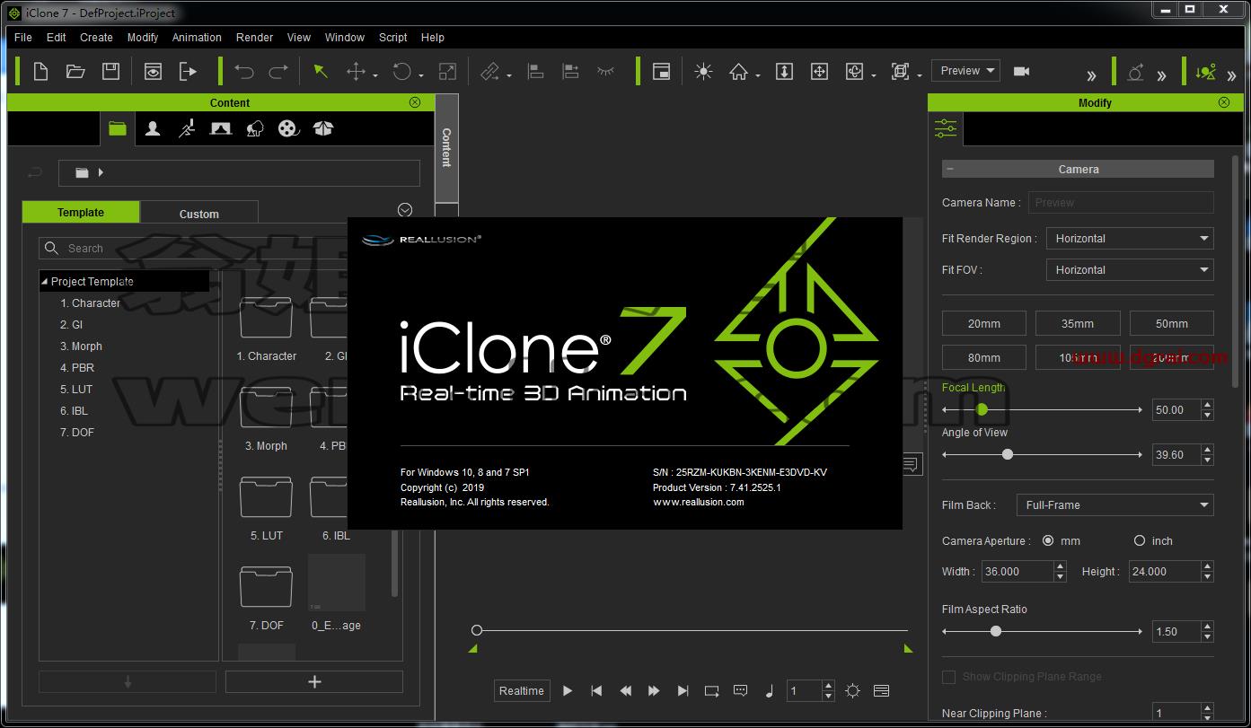
Task: Collapse the Project Template tree node
Action: (x=45, y=282)
